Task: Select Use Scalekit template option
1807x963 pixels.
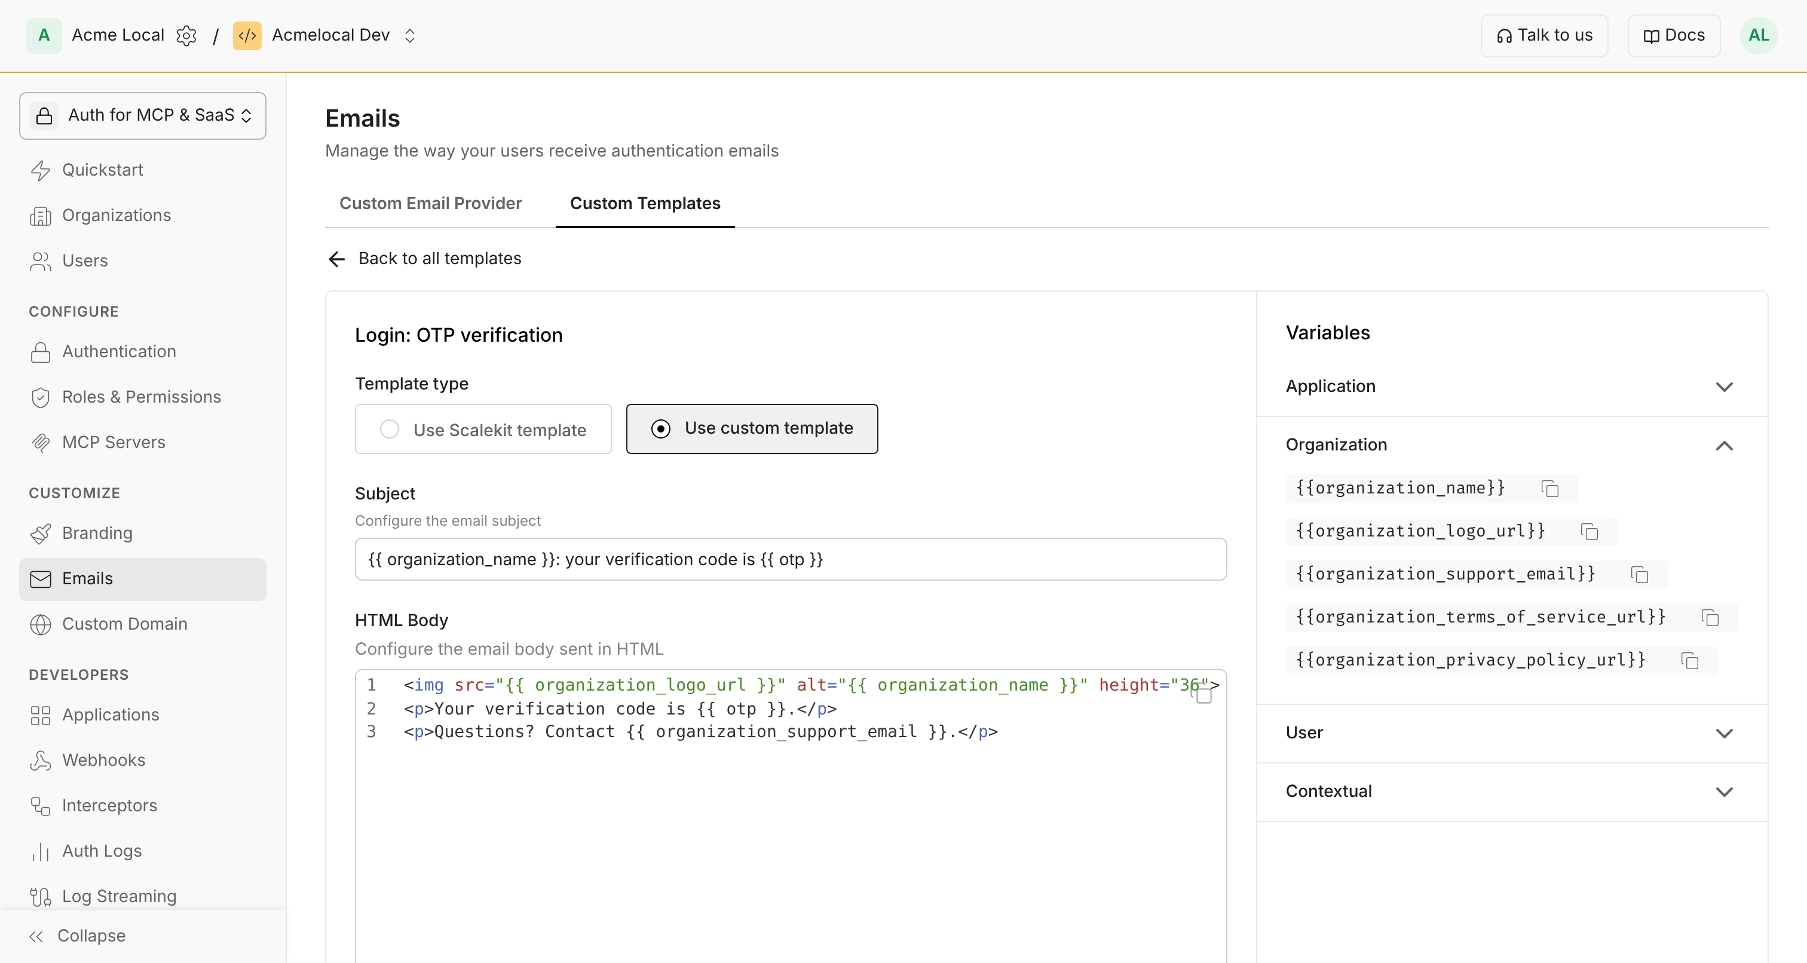Action: [x=483, y=430]
